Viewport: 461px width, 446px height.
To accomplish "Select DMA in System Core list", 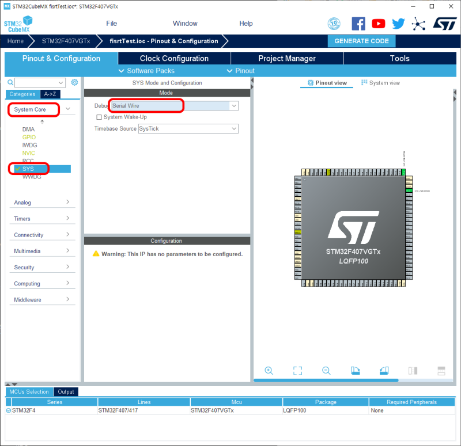I will point(28,129).
